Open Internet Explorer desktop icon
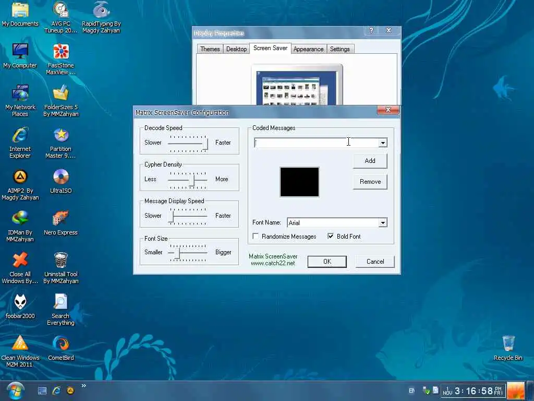The width and height of the screenshot is (534, 401). point(20,143)
